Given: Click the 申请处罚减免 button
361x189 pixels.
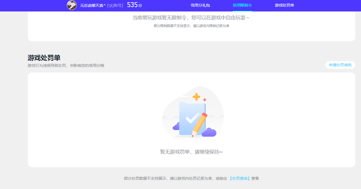Looking at the screenshot, I should pos(340,65).
